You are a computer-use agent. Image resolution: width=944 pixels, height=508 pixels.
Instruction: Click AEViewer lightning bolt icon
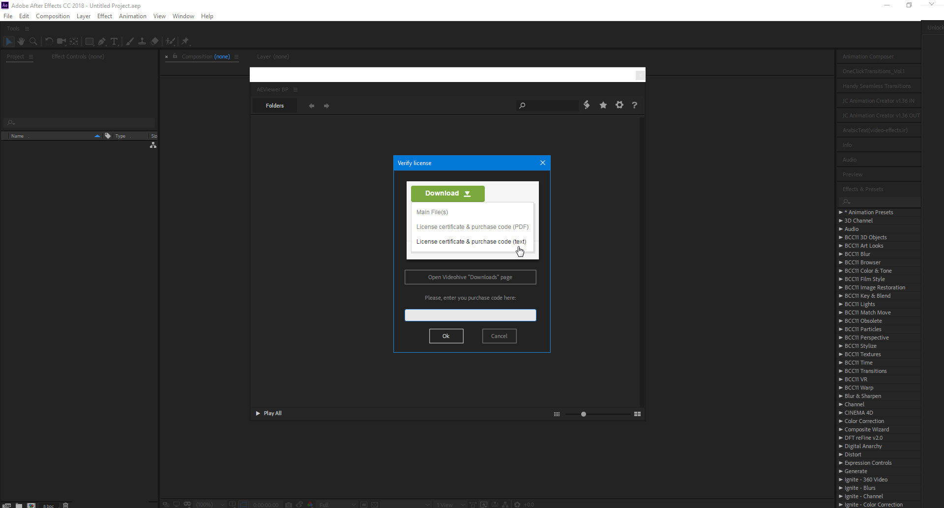587,105
